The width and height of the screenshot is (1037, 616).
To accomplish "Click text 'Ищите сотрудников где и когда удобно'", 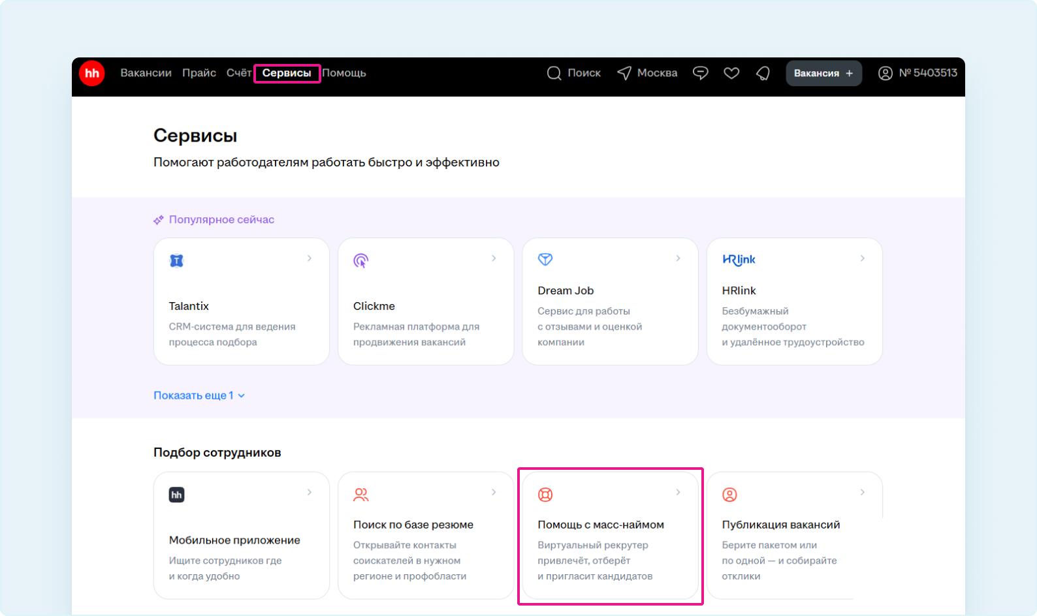I will [x=225, y=568].
